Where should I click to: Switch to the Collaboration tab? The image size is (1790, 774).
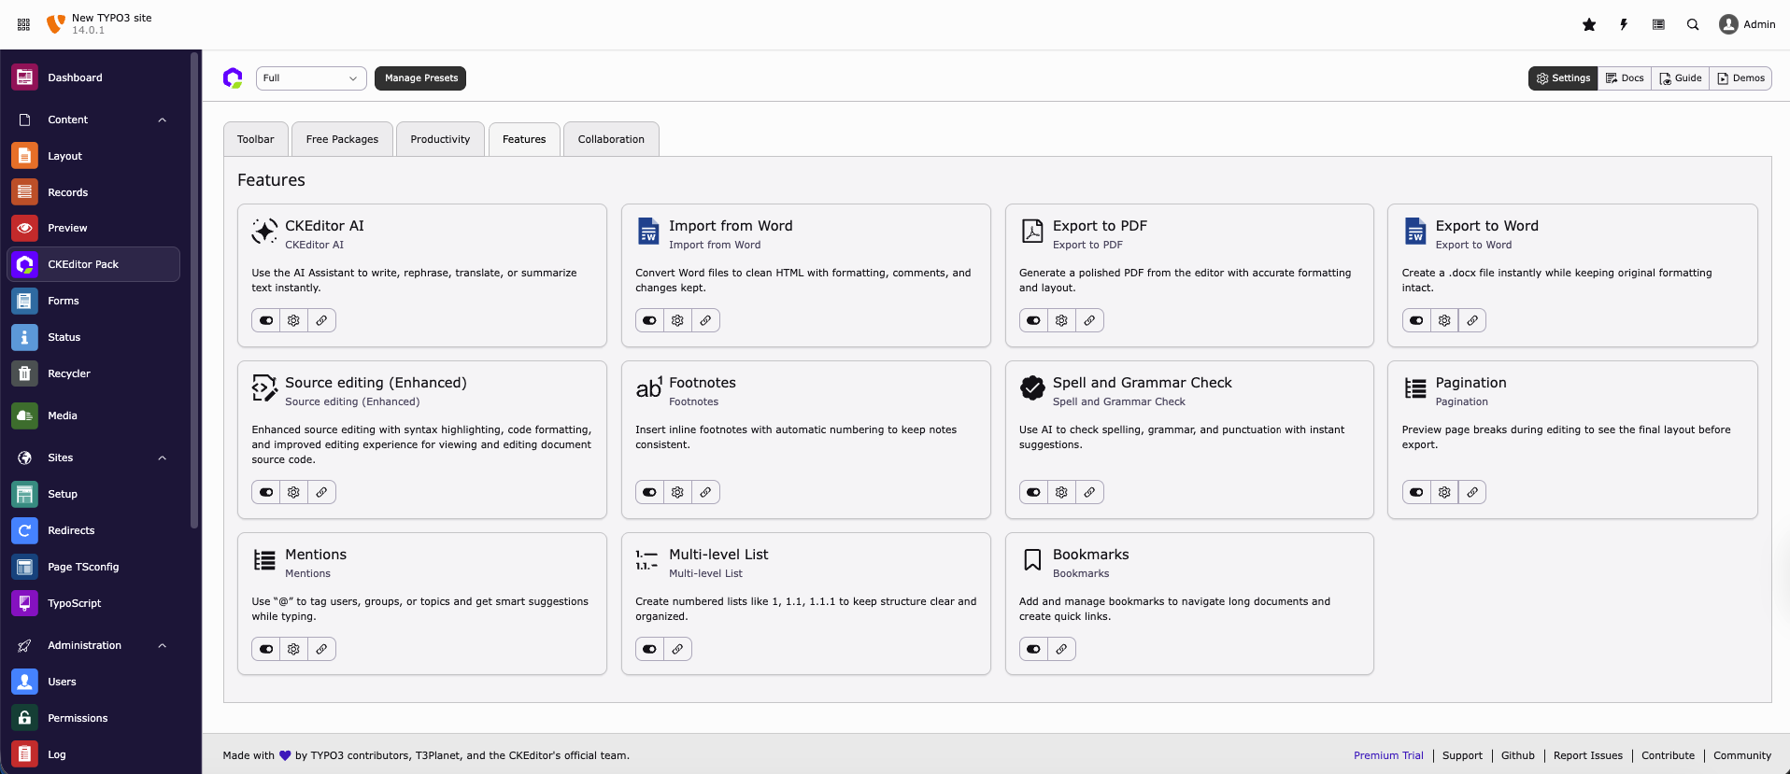click(x=611, y=140)
